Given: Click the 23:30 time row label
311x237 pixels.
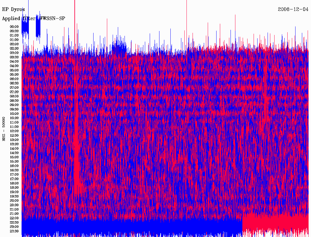Looking at the screenshot, I should (14, 231).
